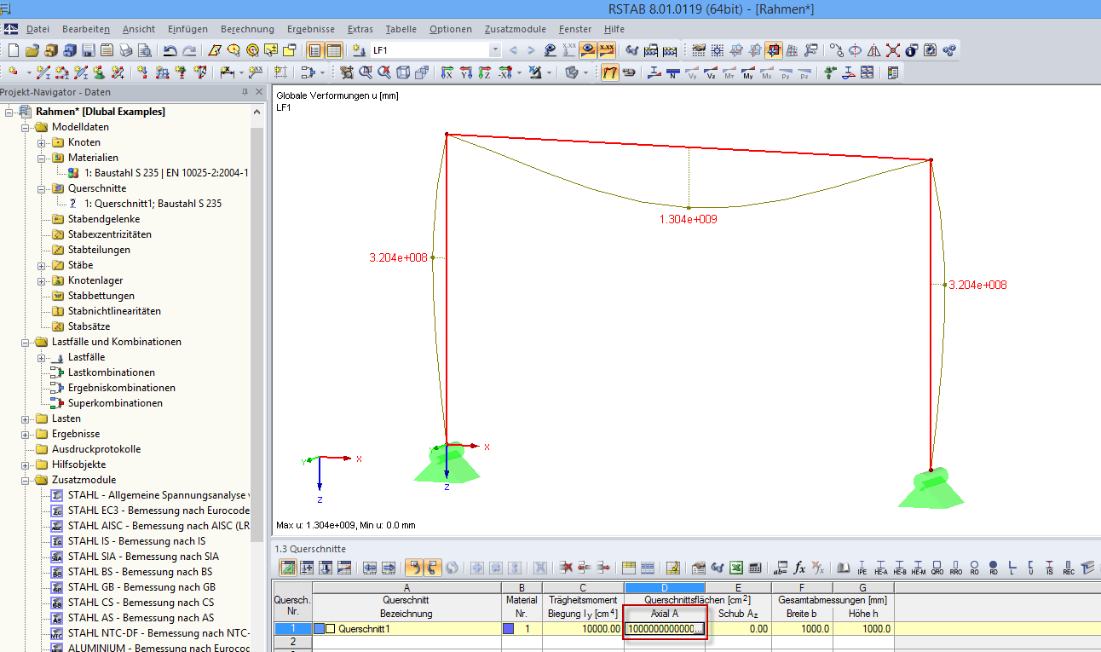
Task: Toggle the project navigator panel button
Action: click(x=315, y=50)
